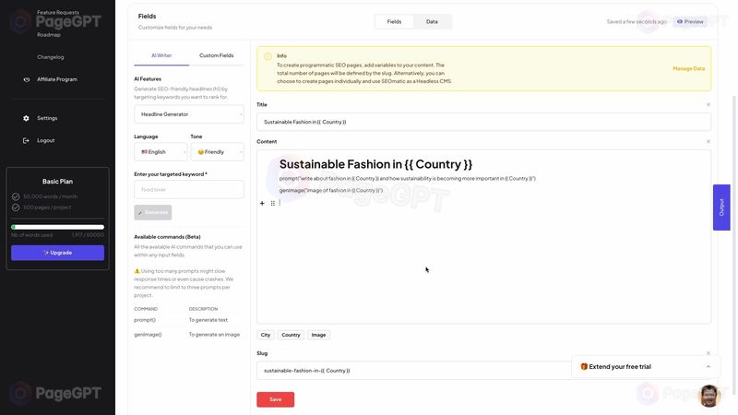738x415 pixels.
Task: Insert the Country variable tag
Action: pos(291,335)
